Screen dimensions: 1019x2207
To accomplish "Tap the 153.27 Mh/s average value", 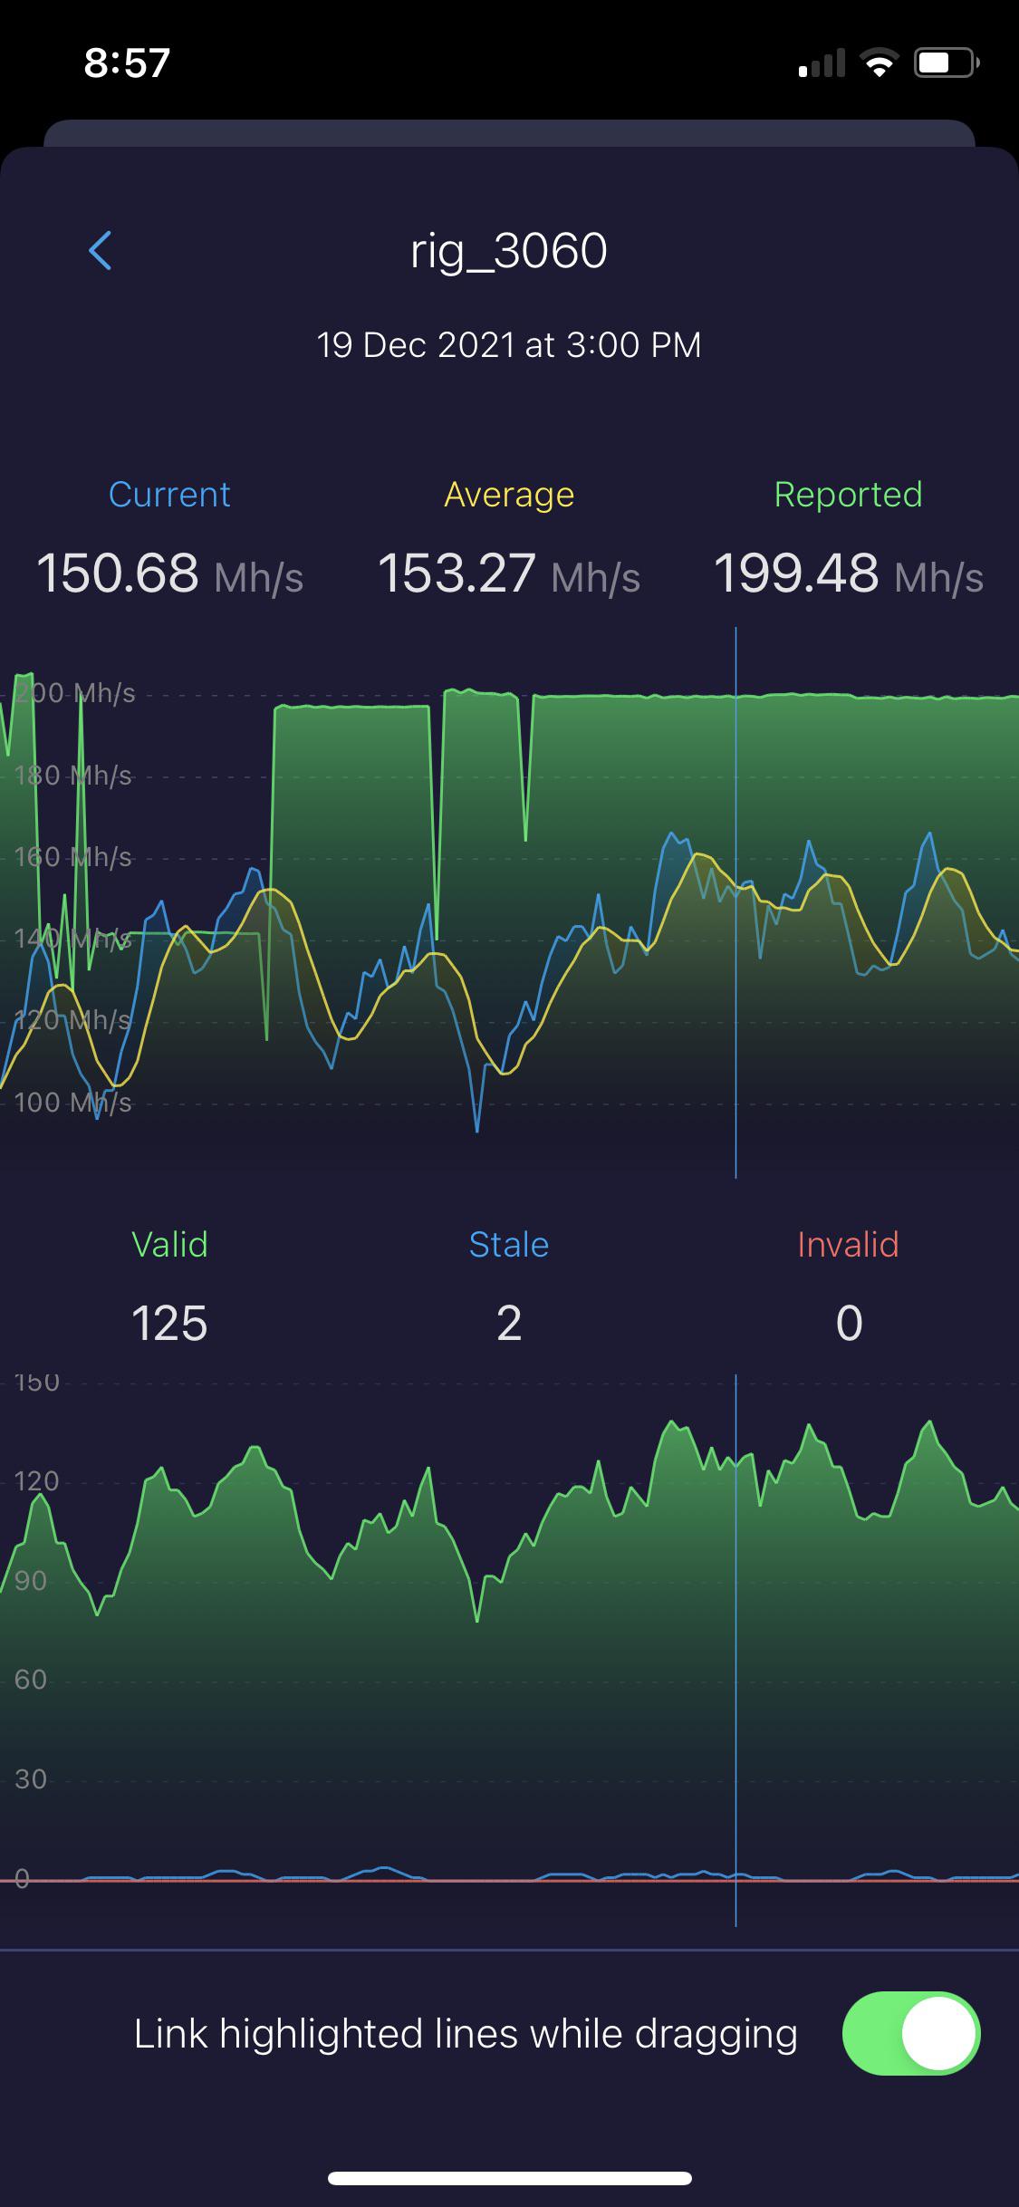I will coord(509,573).
